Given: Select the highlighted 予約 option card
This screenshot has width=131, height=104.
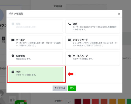Looking at the screenshot, I should 36,74.
